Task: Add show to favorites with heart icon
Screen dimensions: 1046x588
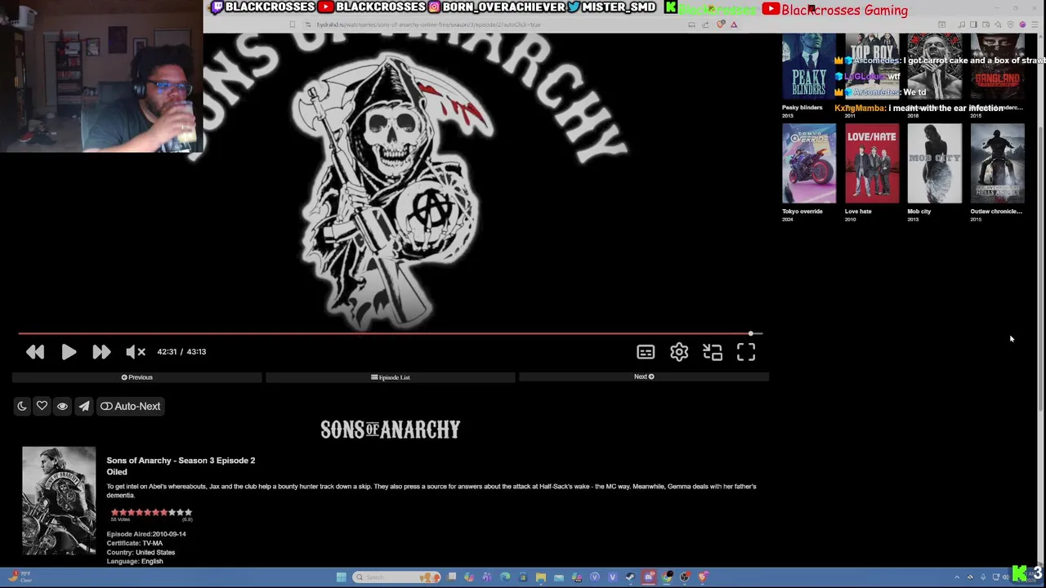Action: pos(42,406)
